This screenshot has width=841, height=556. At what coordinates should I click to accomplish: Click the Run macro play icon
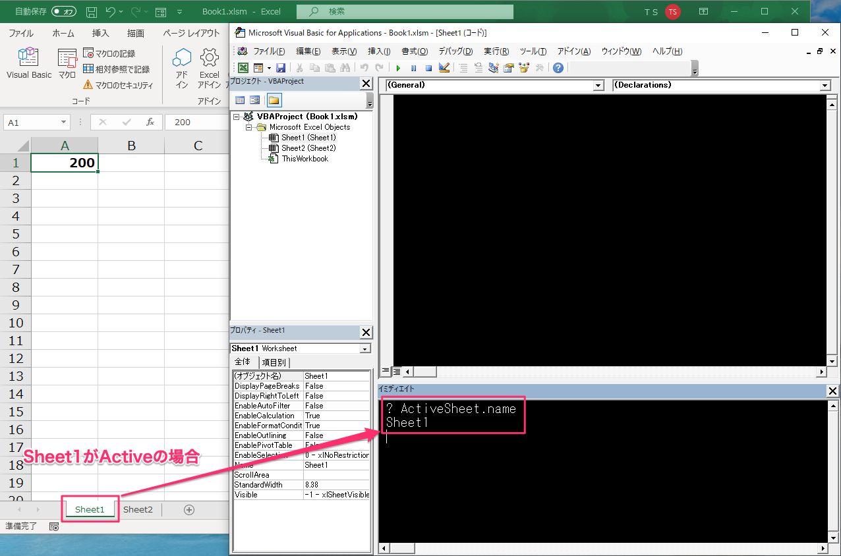[398, 68]
